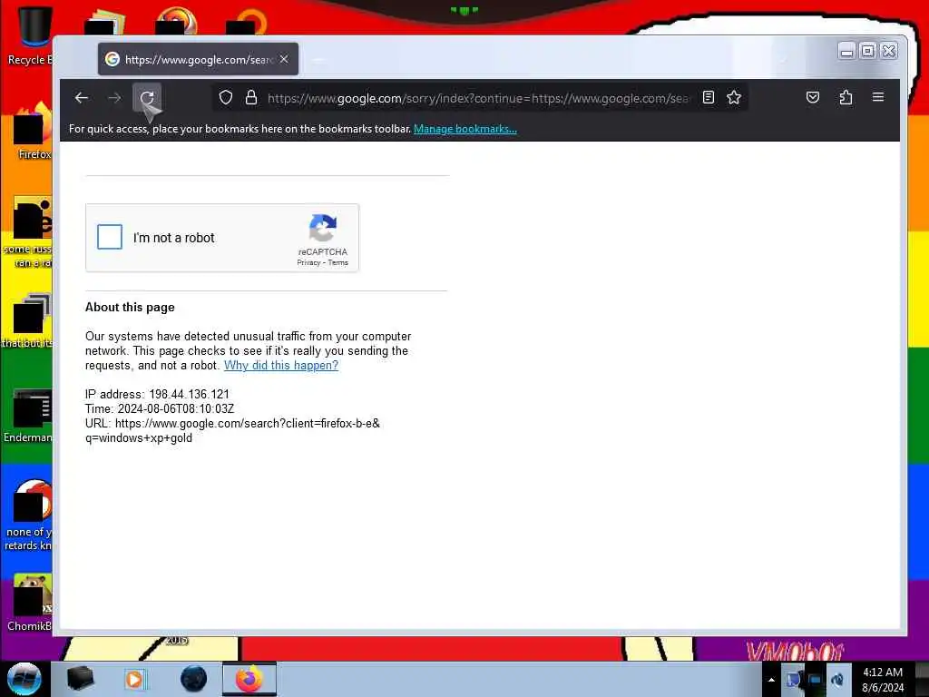Screen dimensions: 929x697
Task: Open the Windows Start orb
Action: 24,679
